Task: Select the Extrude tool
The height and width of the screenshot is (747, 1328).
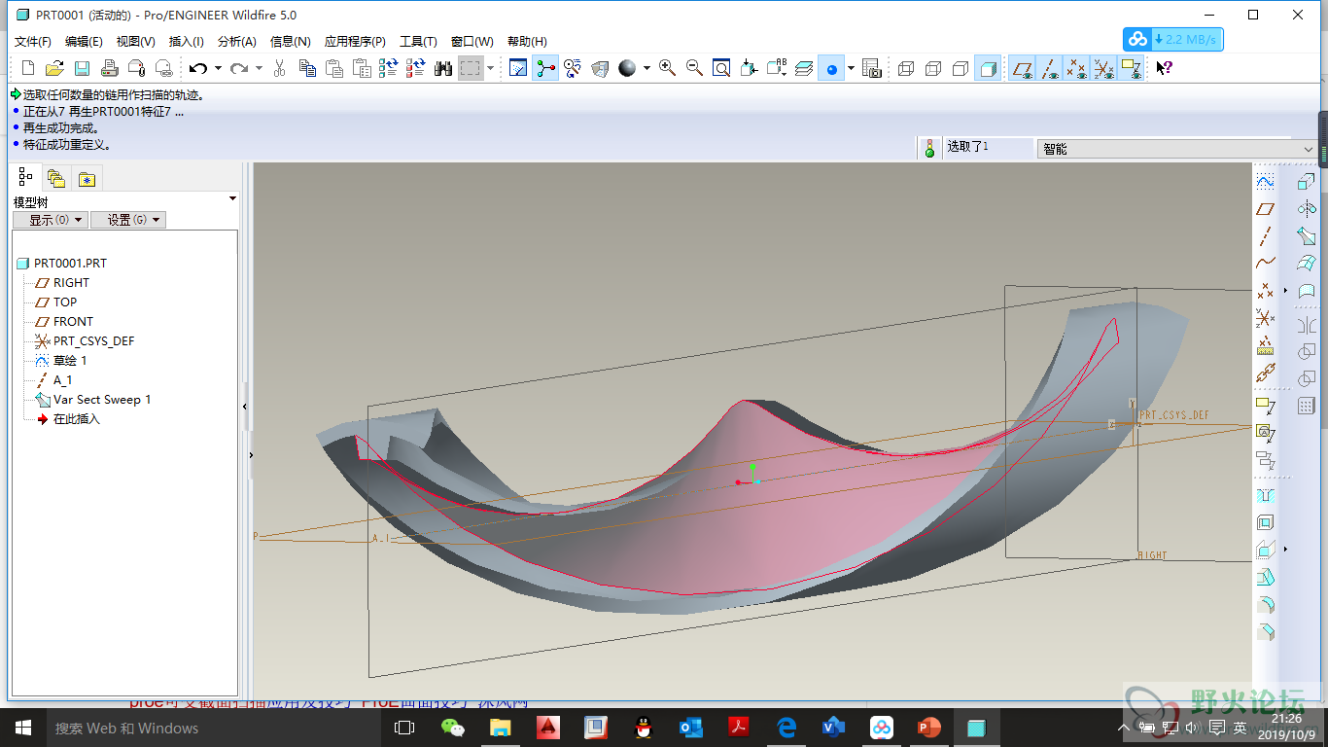Action: click(x=1307, y=182)
